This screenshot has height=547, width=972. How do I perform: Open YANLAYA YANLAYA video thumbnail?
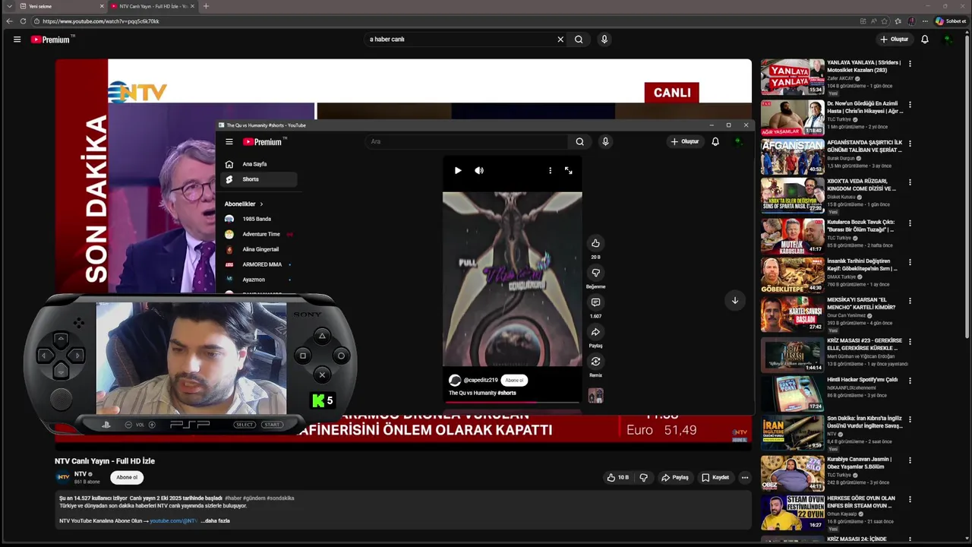click(792, 77)
